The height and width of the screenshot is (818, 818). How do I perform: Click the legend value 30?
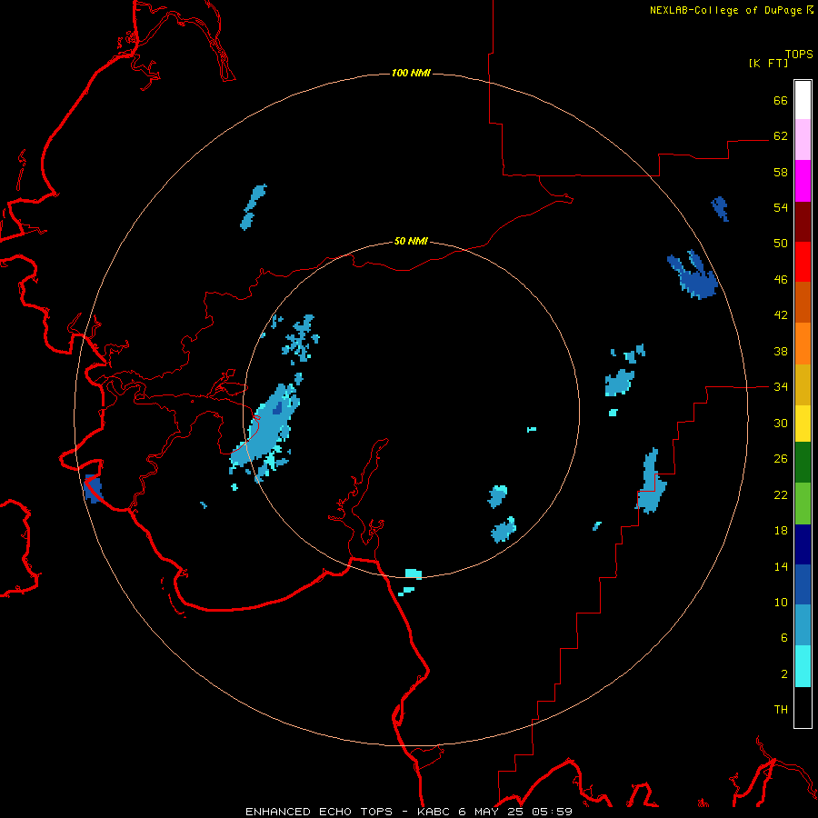(x=781, y=423)
